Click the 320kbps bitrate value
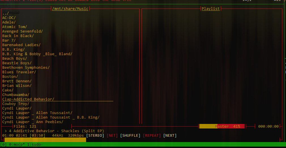Image resolution: width=286 pixels, height=148 pixels. pyautogui.click(x=76, y=136)
